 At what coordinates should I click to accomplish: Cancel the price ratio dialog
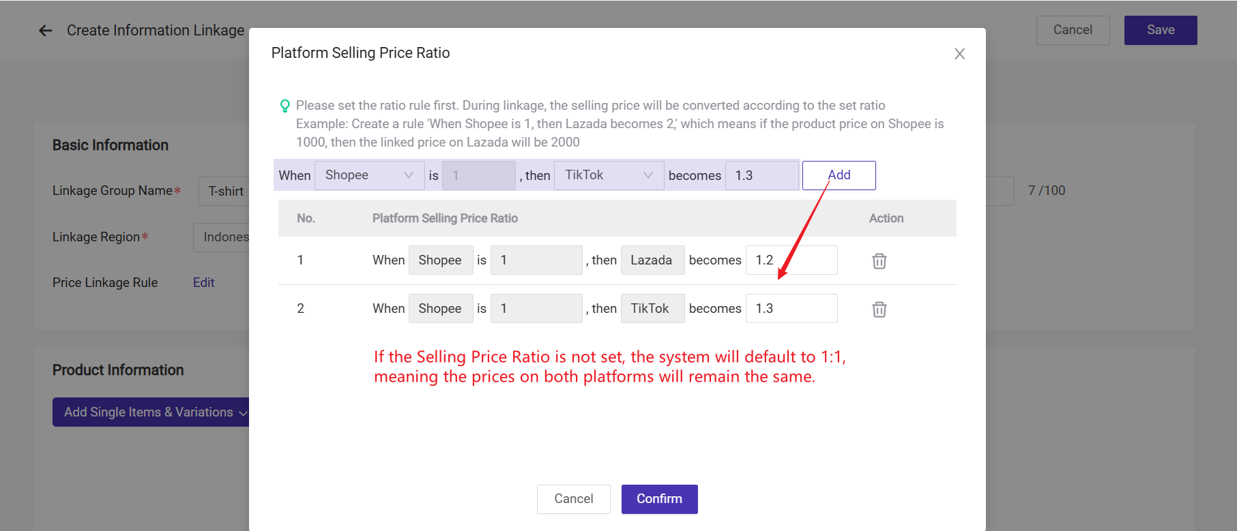573,499
